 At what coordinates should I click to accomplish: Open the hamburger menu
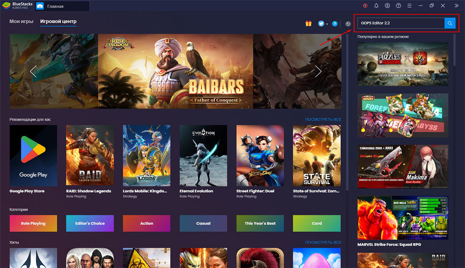coord(409,5)
